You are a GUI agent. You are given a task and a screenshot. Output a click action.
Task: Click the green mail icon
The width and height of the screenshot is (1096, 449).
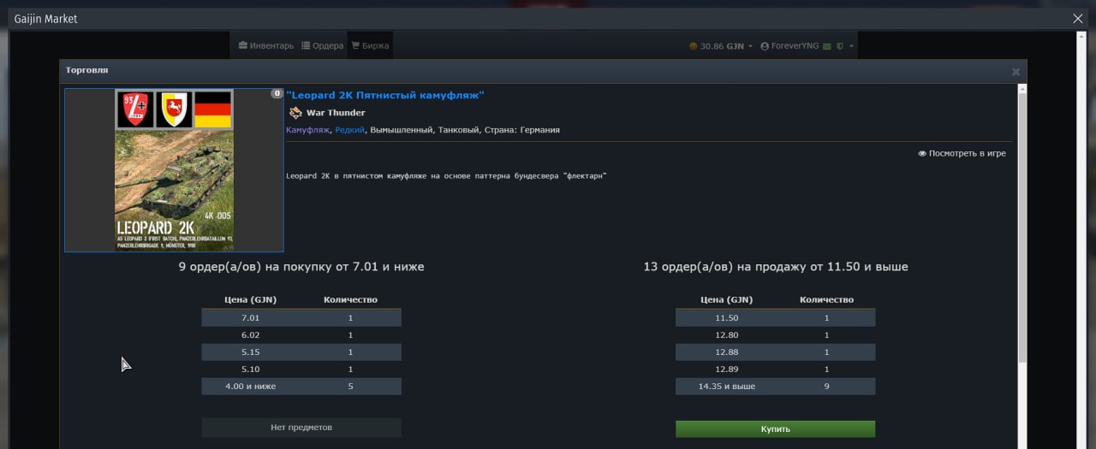point(827,46)
